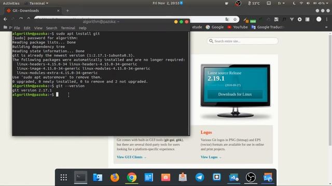
Task: Open the fr keyboard layout dropdown
Action: (281, 3)
